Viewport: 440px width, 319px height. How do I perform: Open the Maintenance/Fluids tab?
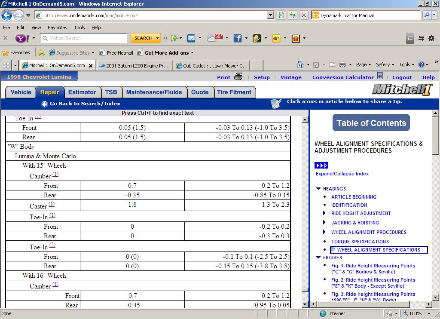click(154, 92)
